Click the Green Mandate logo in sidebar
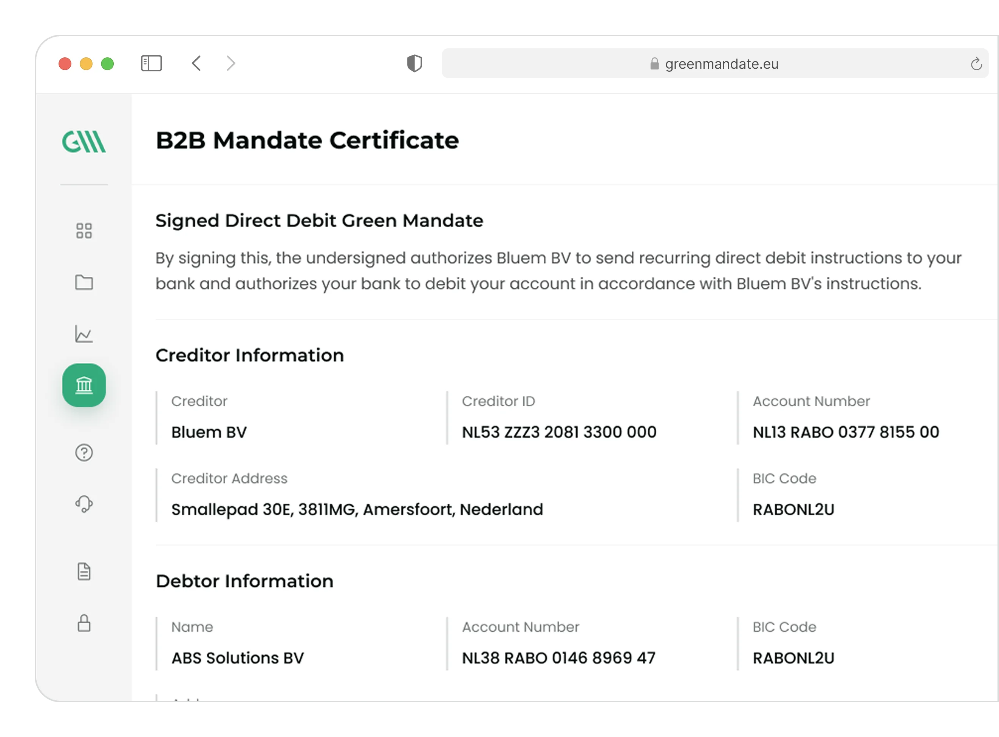Screen dimensions: 999x737 84,142
